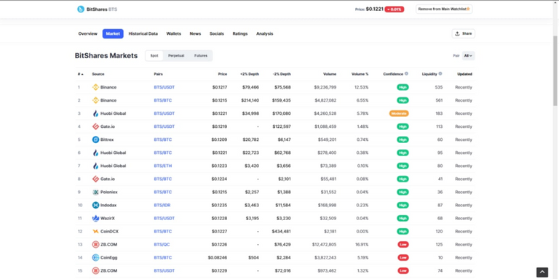
Task: Click Remove from Main Watchlist button
Action: pos(444,9)
